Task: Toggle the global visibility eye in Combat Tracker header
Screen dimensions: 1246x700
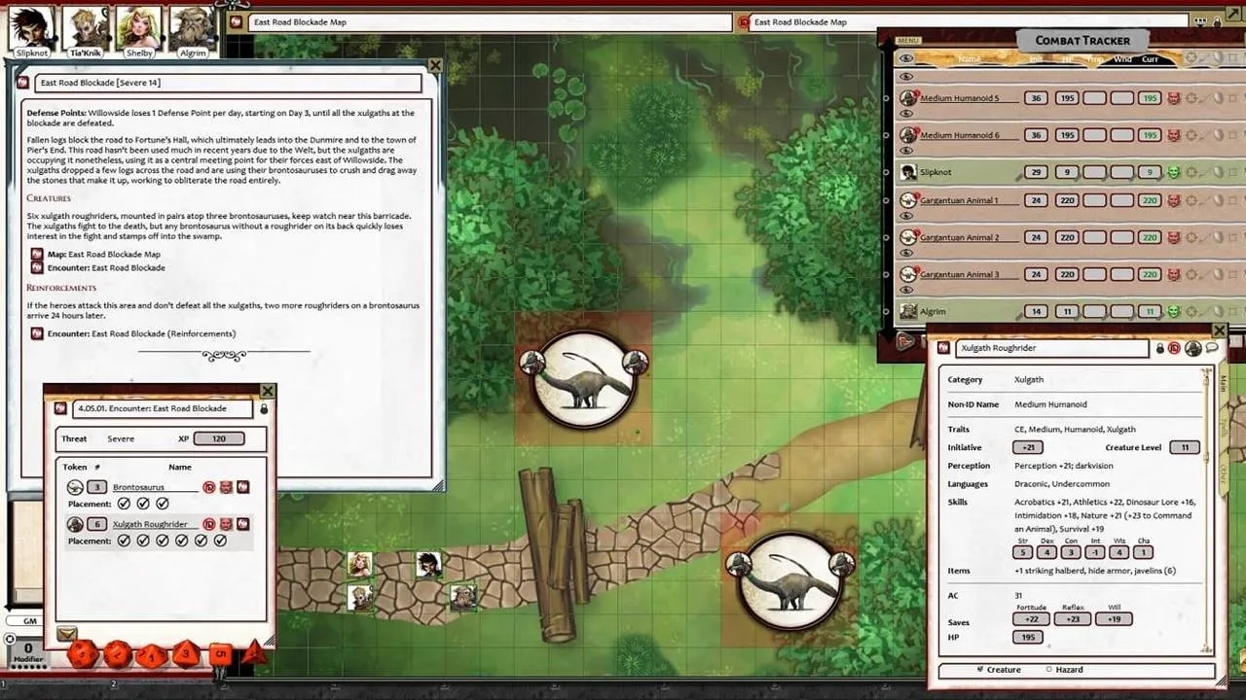Action: 906,59
